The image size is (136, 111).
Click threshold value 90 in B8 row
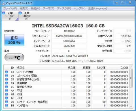tap(104, 102)
